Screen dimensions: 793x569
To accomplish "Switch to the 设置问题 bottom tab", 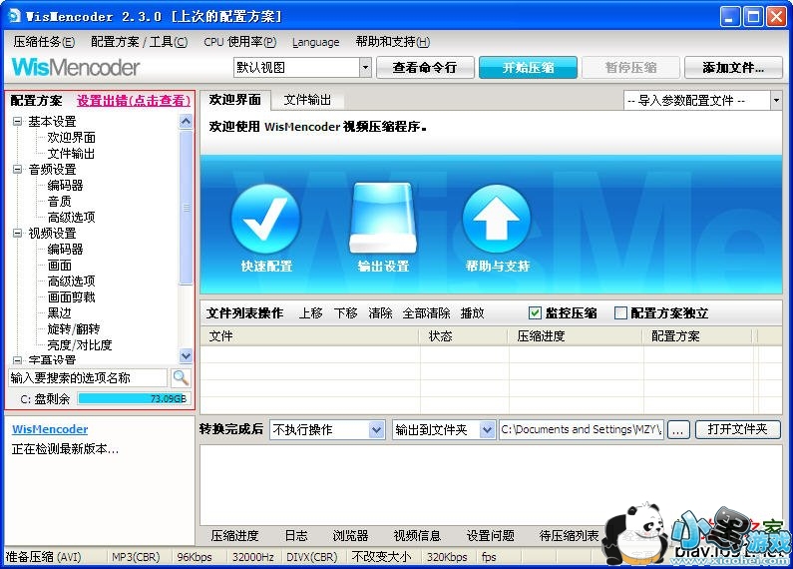I will click(490, 536).
